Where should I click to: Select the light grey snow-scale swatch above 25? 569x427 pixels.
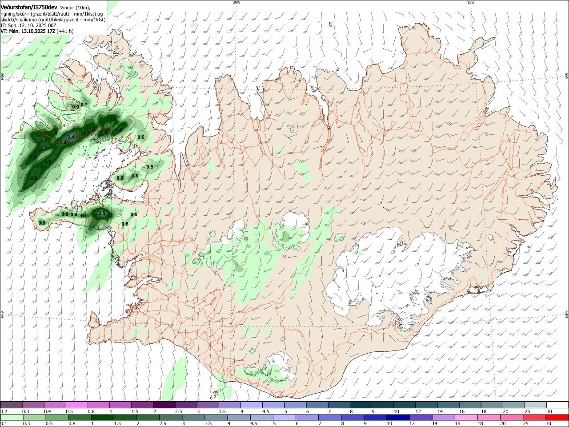(535, 405)
